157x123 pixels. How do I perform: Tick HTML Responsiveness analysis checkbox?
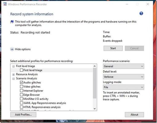[x=22, y=107]
